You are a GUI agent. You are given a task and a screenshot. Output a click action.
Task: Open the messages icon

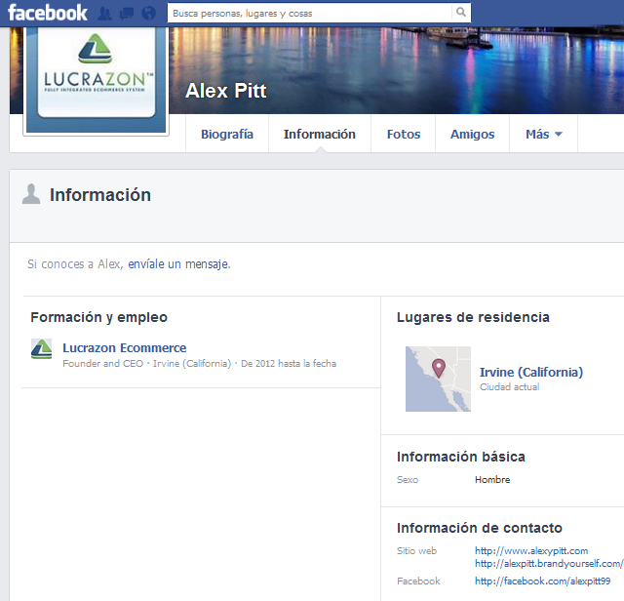click(x=127, y=13)
